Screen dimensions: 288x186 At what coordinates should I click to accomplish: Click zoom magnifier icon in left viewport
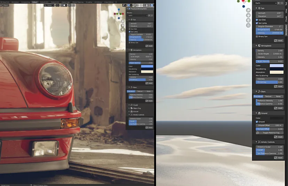(x=123, y=21)
